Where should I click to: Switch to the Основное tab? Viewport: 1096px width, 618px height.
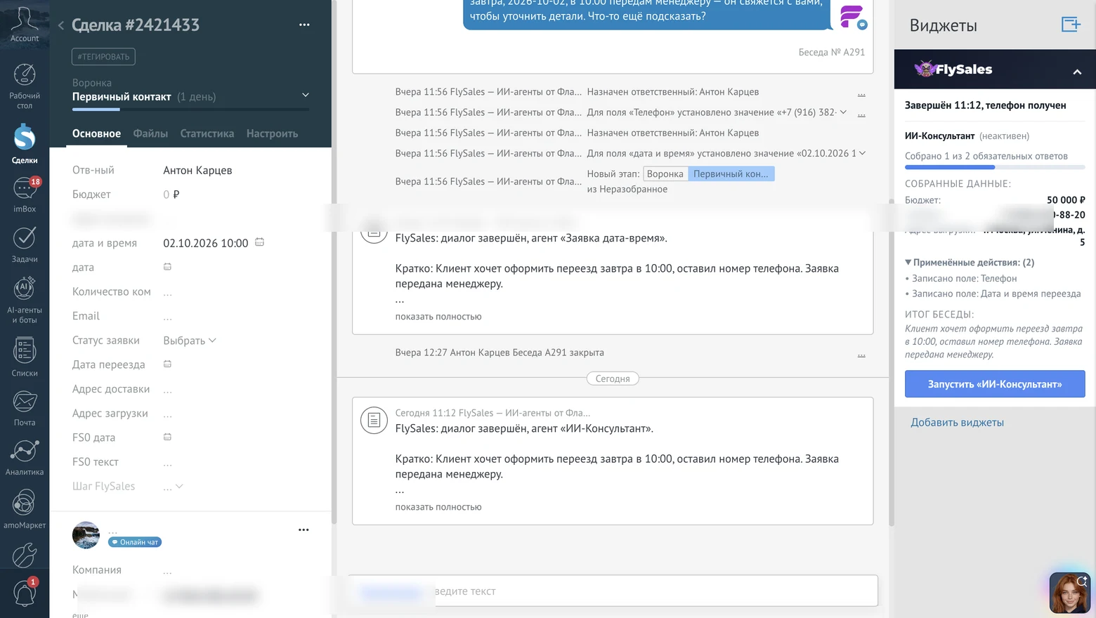(x=96, y=133)
